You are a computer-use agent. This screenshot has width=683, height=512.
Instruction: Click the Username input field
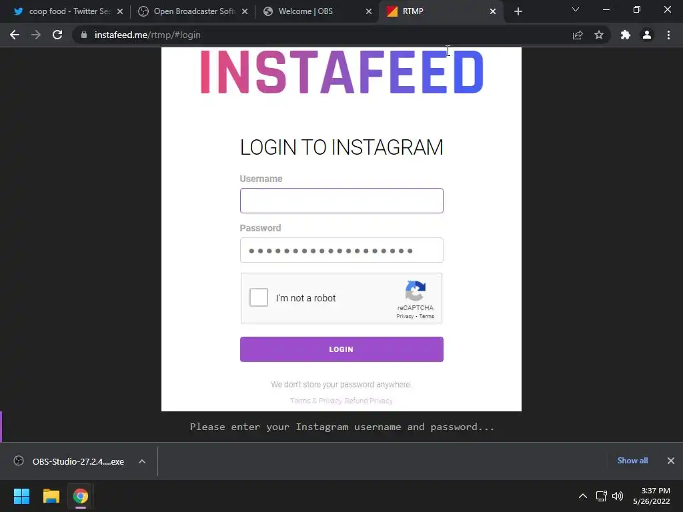(341, 201)
